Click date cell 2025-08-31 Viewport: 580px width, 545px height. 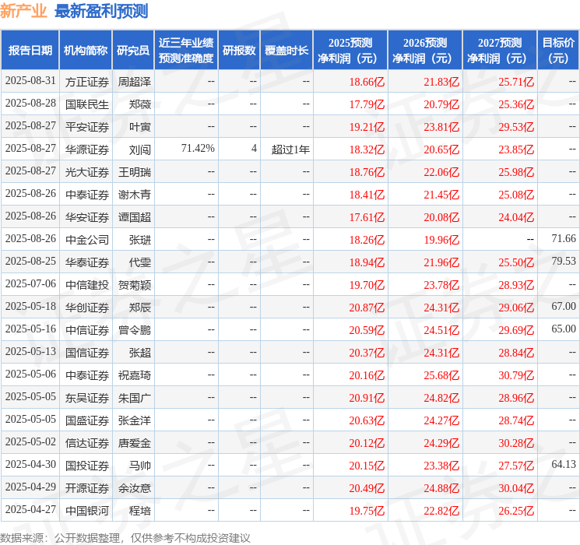(x=30, y=81)
